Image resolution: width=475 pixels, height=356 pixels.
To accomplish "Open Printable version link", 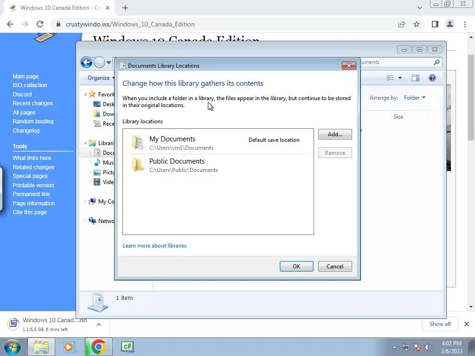I will (33, 185).
